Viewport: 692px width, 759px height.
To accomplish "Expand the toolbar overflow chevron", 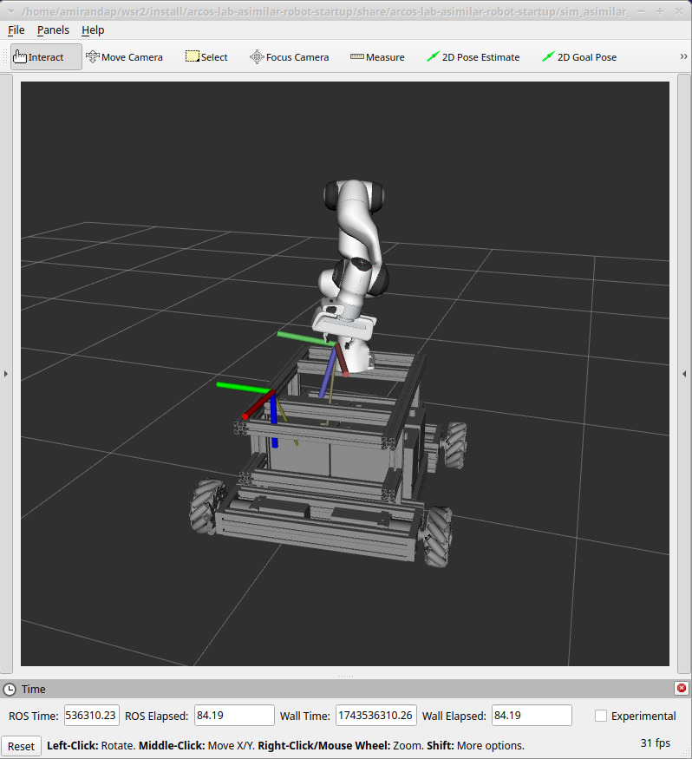I will click(683, 57).
